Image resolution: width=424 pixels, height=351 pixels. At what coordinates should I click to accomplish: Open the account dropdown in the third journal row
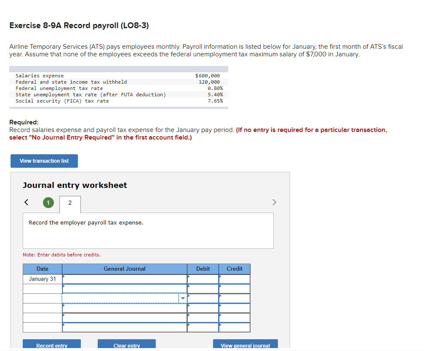coord(183,298)
